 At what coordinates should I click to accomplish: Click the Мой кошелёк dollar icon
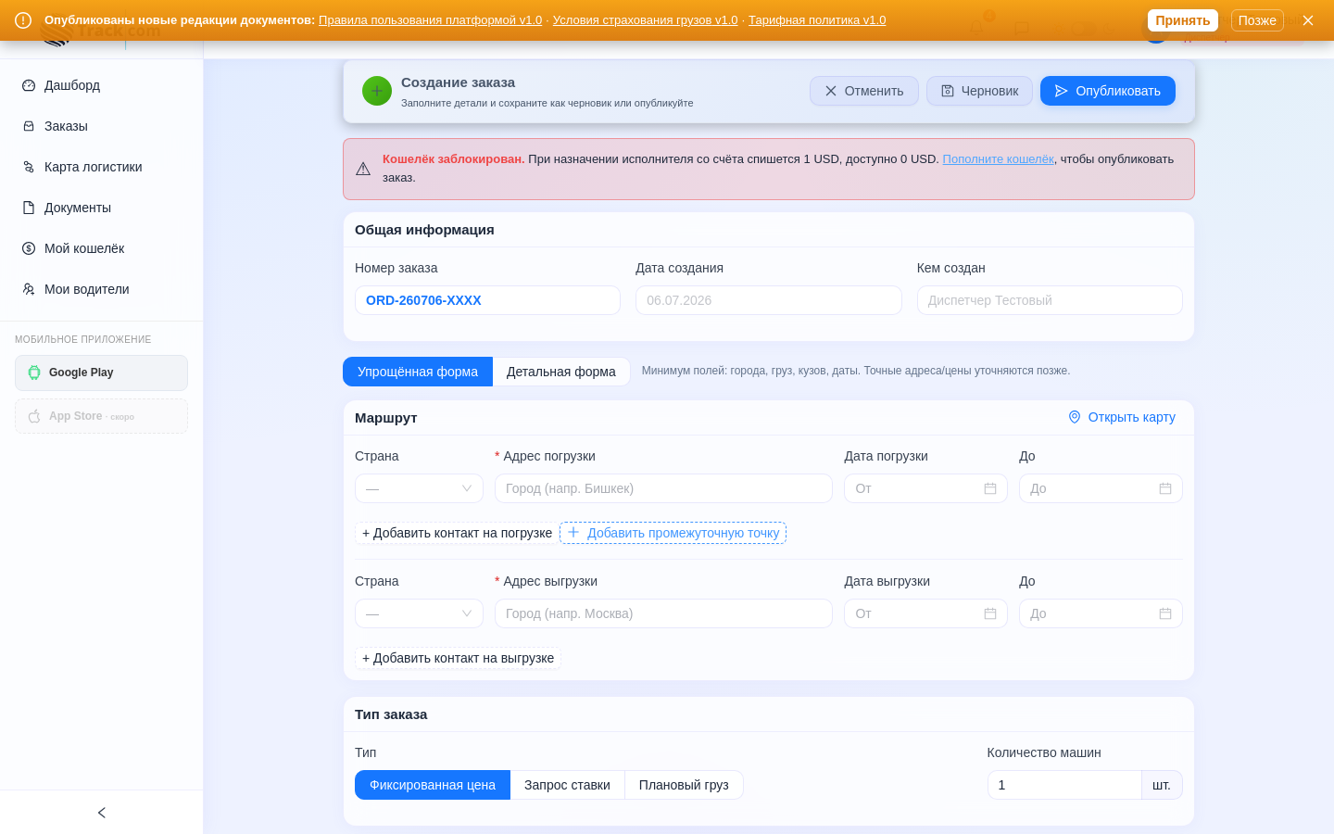click(x=29, y=248)
